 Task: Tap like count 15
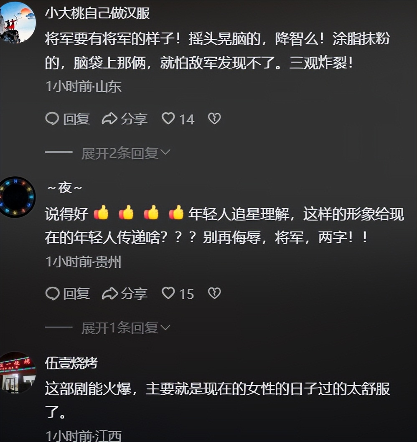tap(187, 294)
